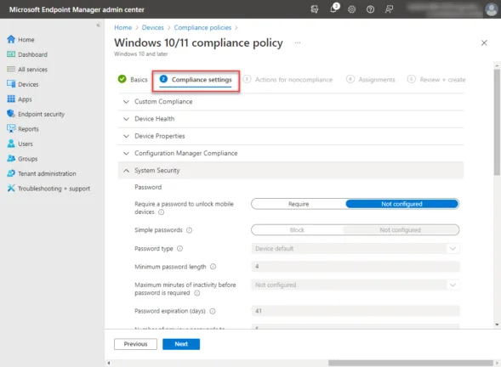Viewport: 501px width, 367px height.
Task: Open the help question mark icon
Action: tap(370, 9)
